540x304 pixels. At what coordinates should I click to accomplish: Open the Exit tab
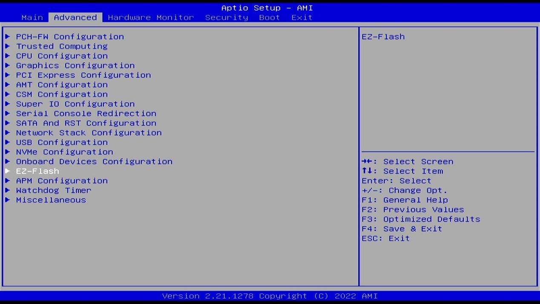click(302, 17)
